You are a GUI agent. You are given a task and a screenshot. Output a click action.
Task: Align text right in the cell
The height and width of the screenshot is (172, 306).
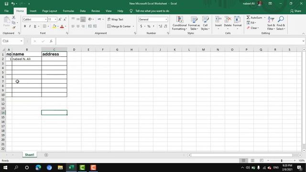click(83, 26)
